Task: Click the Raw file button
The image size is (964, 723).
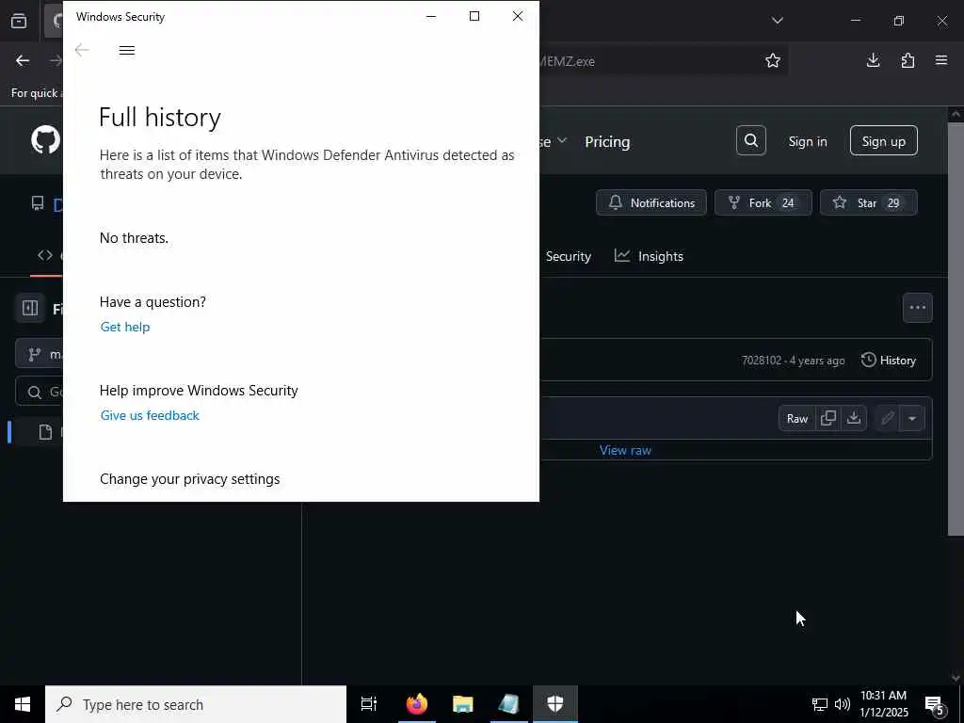Action: pos(796,419)
